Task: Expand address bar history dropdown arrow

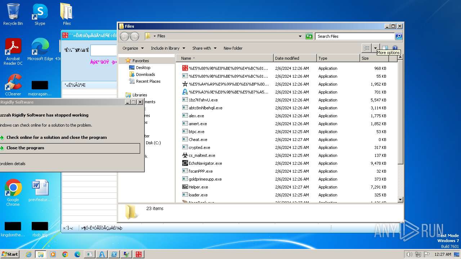Action: point(300,36)
